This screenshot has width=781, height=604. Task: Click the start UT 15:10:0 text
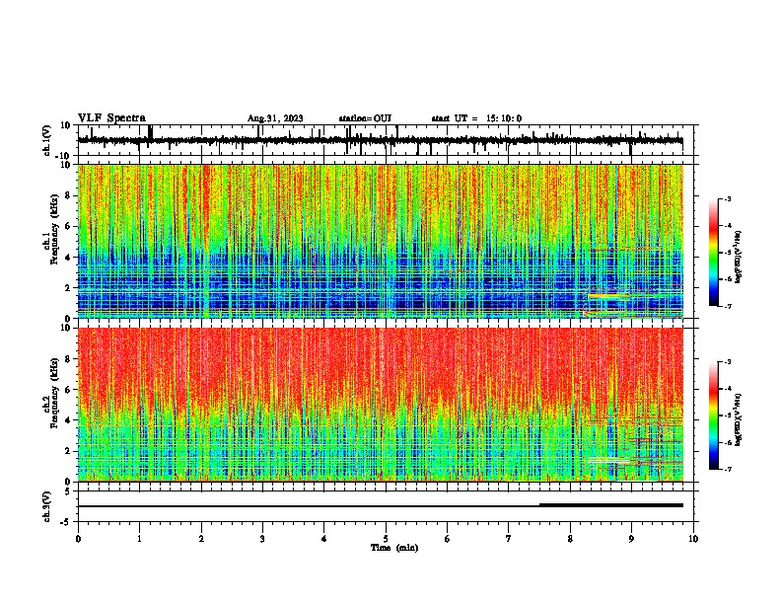[x=476, y=118]
